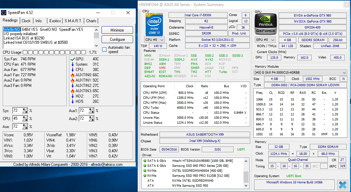Image resolution: width=351 pixels, height=192 pixels.
Task: Click the EVGA e-GeForce GTX 980 field
Action: [x=313, y=16]
